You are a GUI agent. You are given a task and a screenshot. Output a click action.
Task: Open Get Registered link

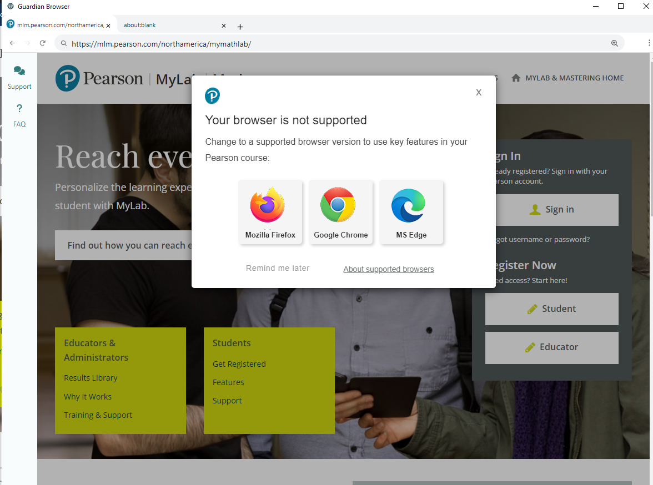pyautogui.click(x=239, y=364)
